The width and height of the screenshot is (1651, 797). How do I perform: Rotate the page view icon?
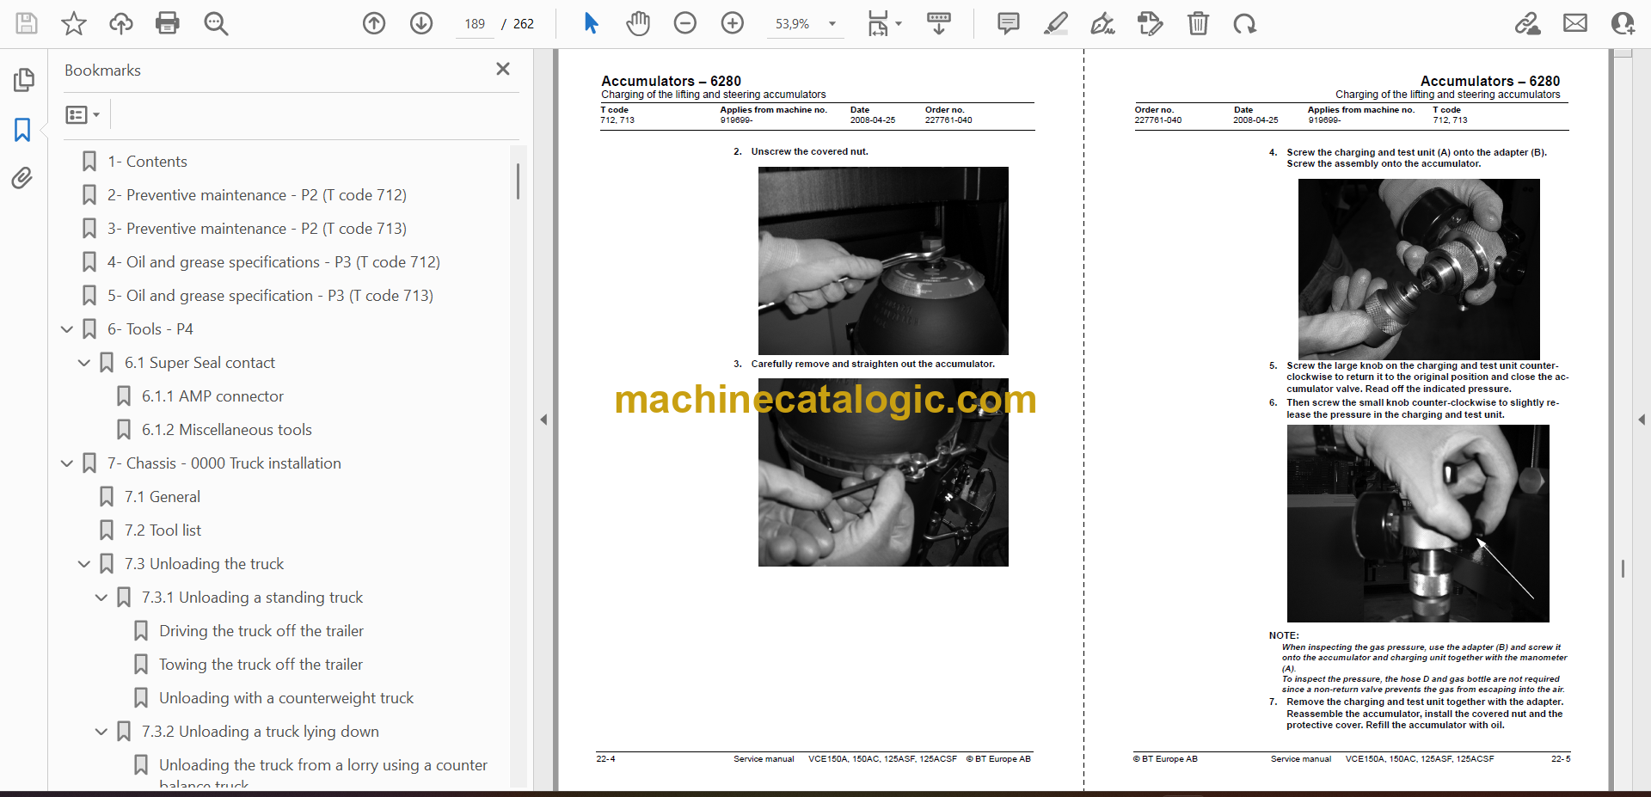[x=1244, y=23]
